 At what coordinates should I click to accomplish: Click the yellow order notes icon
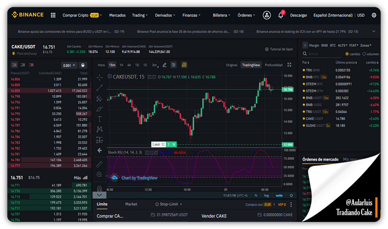pyautogui.click(x=184, y=65)
